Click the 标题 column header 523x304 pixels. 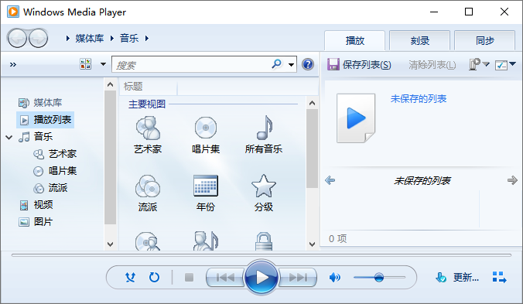click(149, 87)
